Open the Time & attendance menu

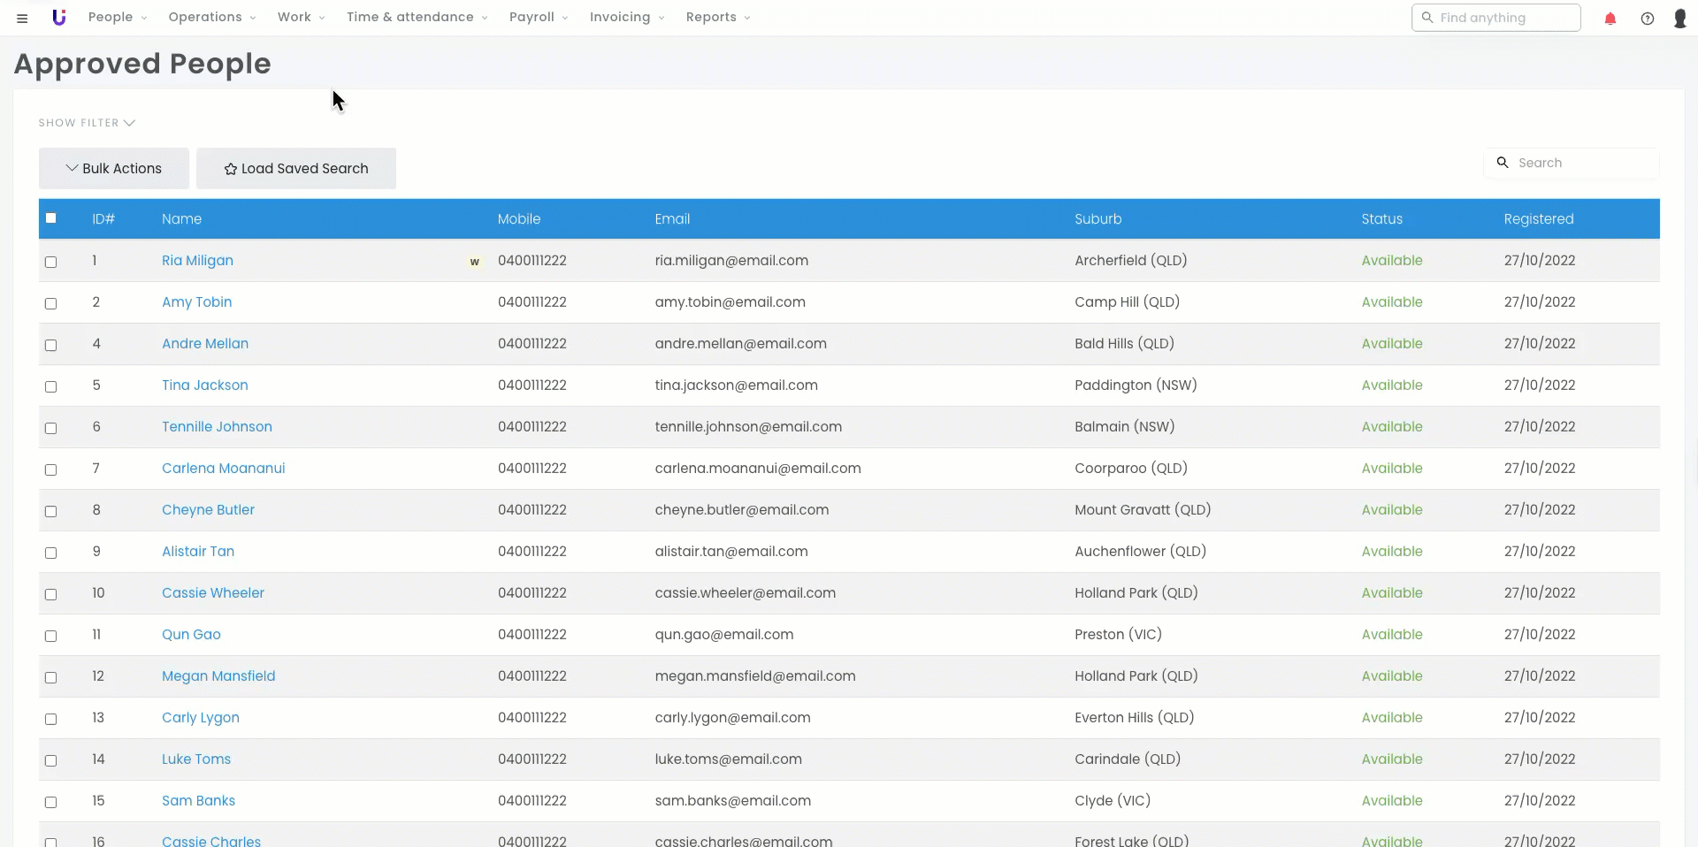417,18
